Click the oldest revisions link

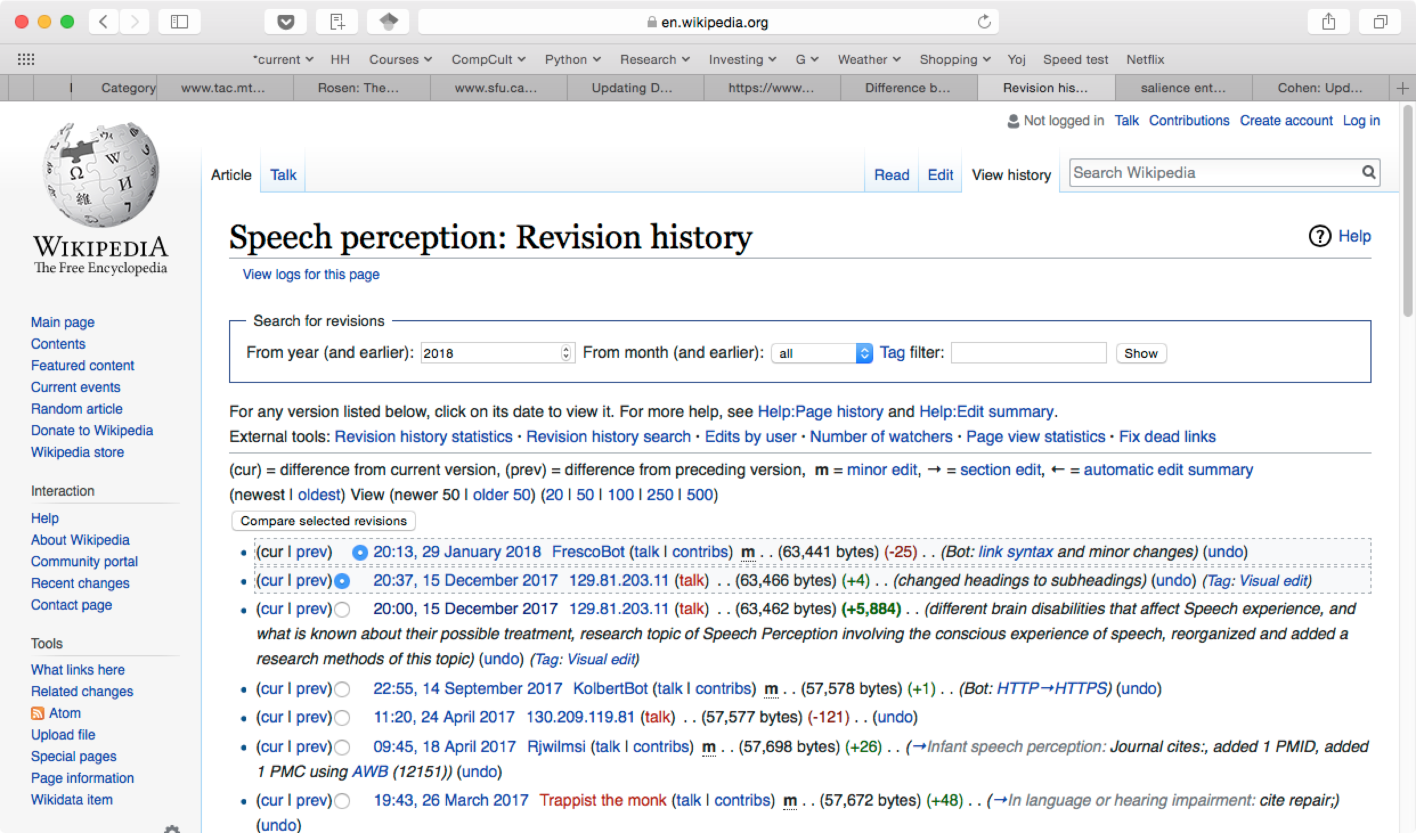(x=319, y=495)
